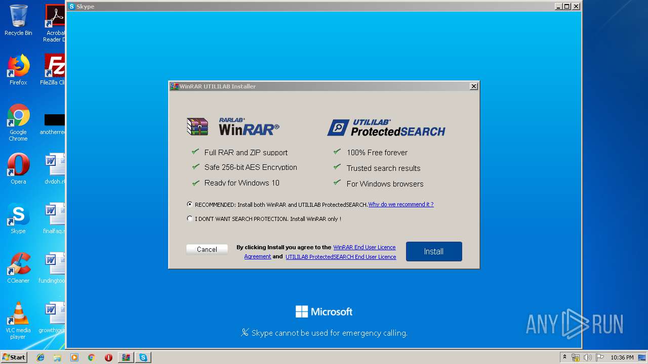Open the dvdoh document on desktop
This screenshot has width=648, height=364.
click(55, 169)
